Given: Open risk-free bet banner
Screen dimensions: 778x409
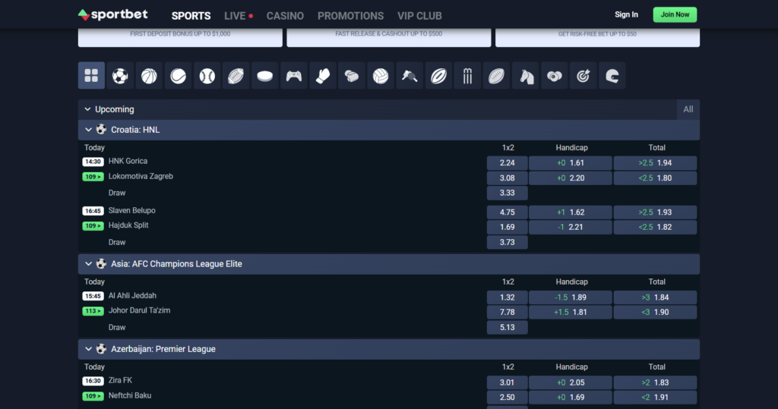Looking at the screenshot, I should coord(597,37).
